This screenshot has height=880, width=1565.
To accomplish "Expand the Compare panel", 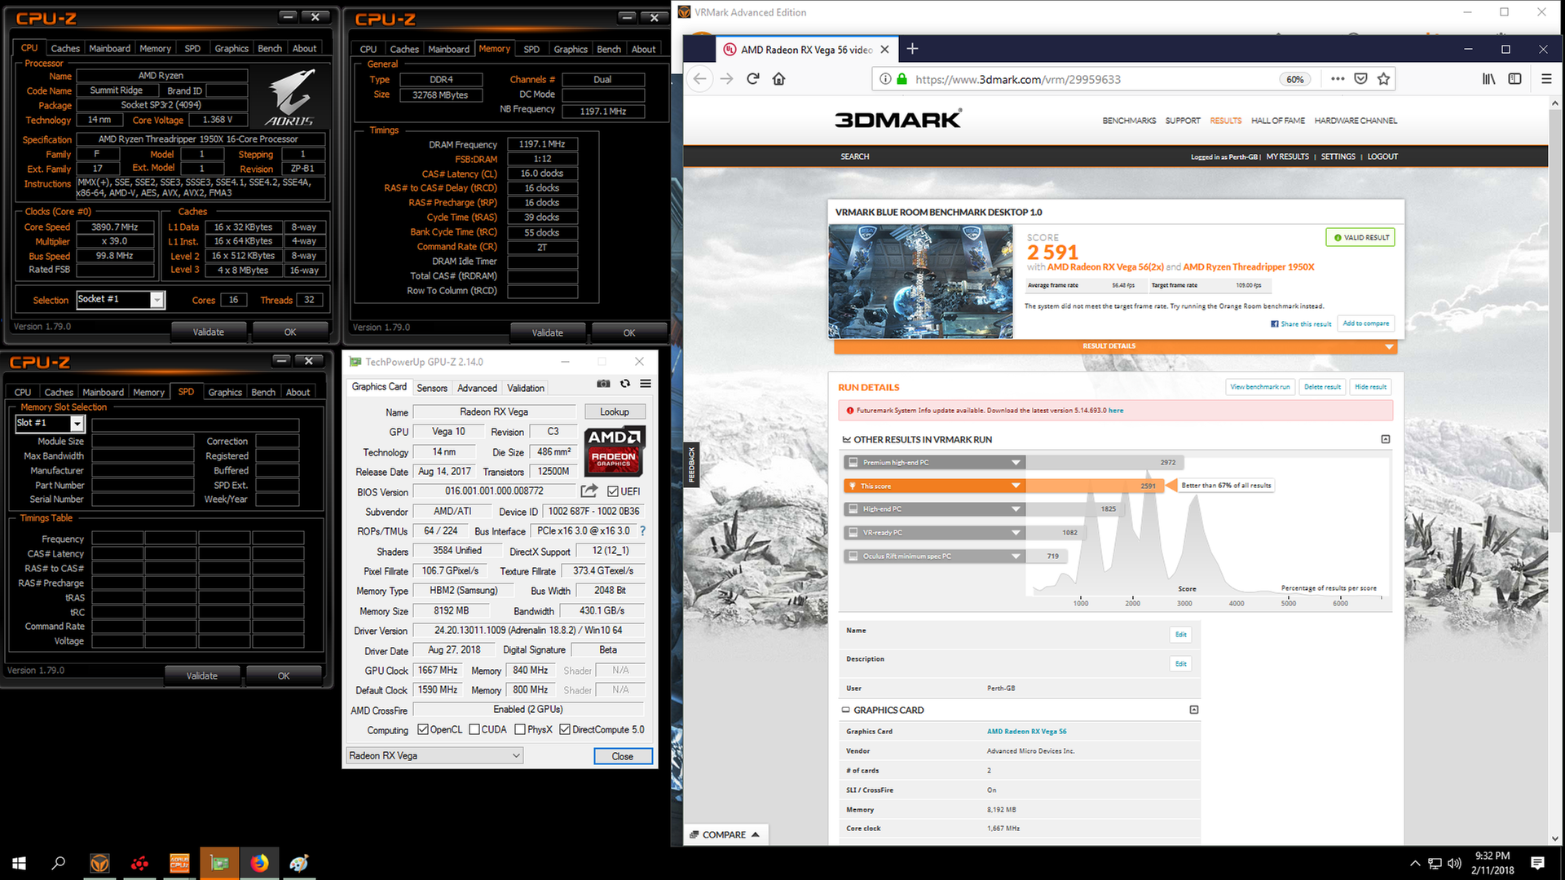I will pos(725,834).
